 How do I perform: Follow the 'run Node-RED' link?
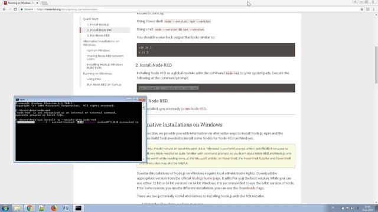[195, 108]
